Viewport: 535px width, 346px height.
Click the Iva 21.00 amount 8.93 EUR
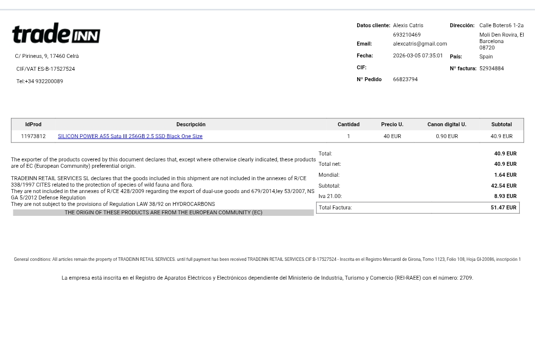(x=505, y=196)
